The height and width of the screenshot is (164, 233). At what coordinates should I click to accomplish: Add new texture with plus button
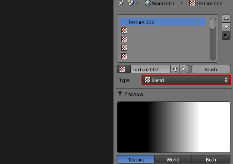(175, 69)
